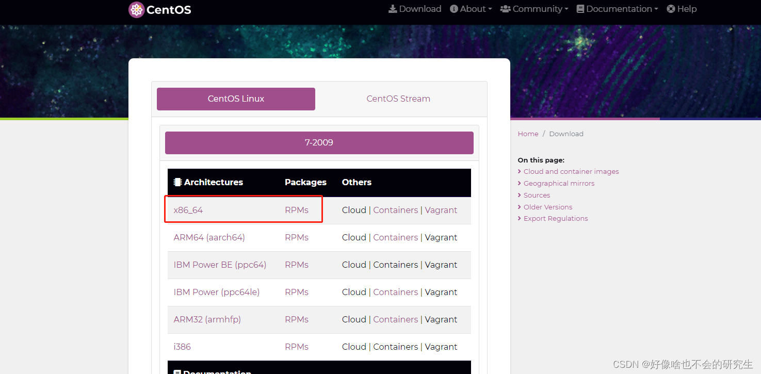Open the Help link with lifebuoy icon
This screenshot has height=374, width=761.
[682, 9]
